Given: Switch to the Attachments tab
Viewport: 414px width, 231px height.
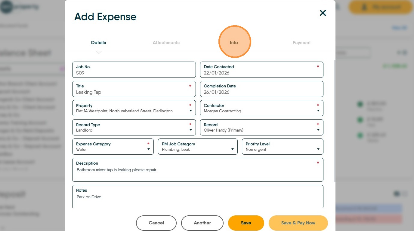Looking at the screenshot, I should pos(166,43).
